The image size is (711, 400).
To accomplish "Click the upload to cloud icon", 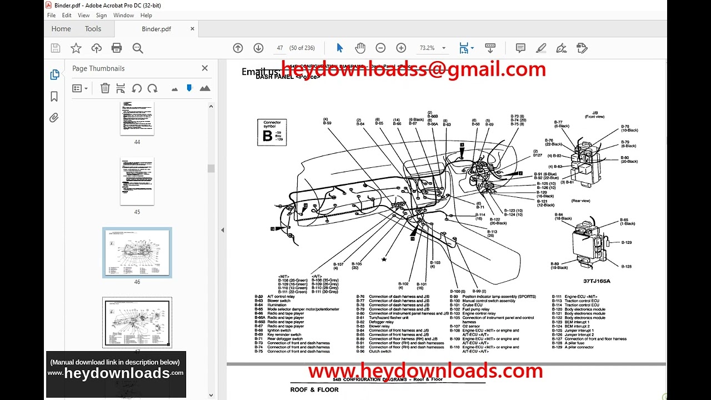I will 97,48.
